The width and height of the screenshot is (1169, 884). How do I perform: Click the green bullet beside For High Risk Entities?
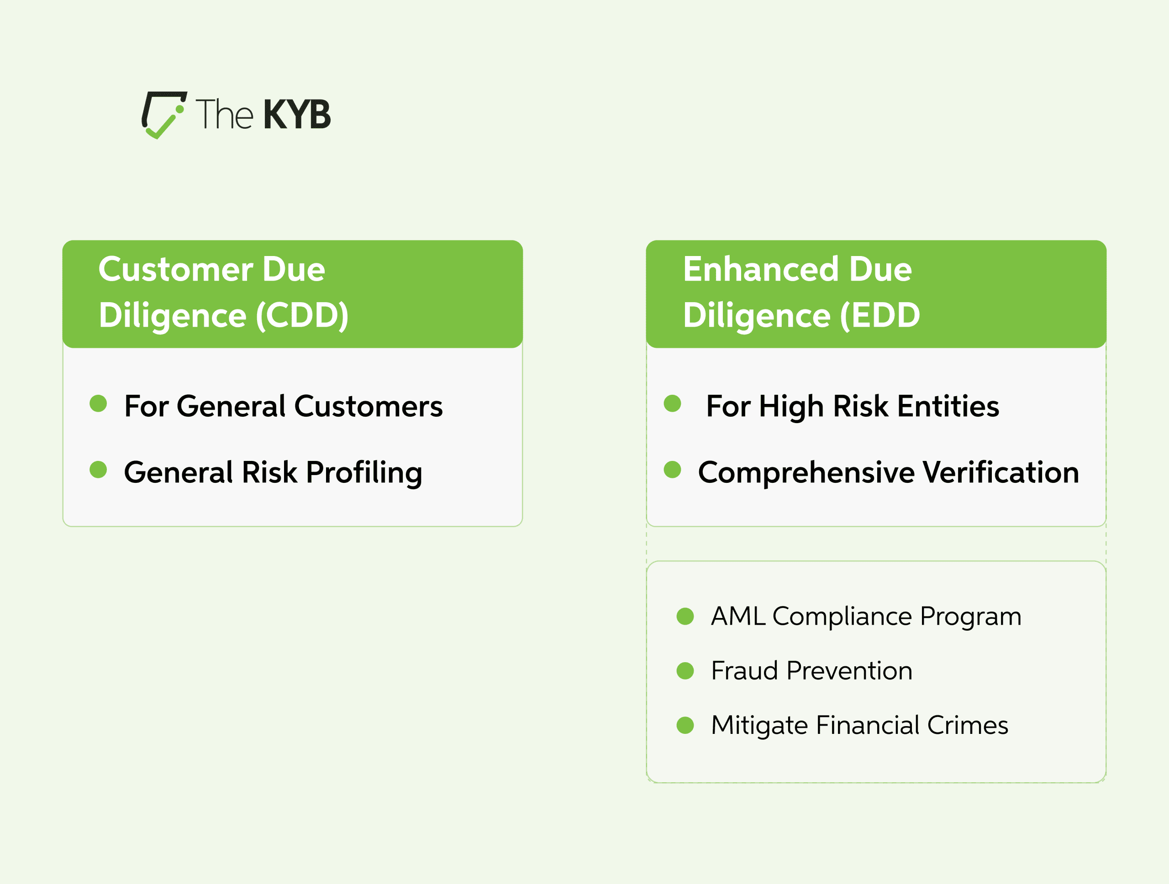[672, 403]
